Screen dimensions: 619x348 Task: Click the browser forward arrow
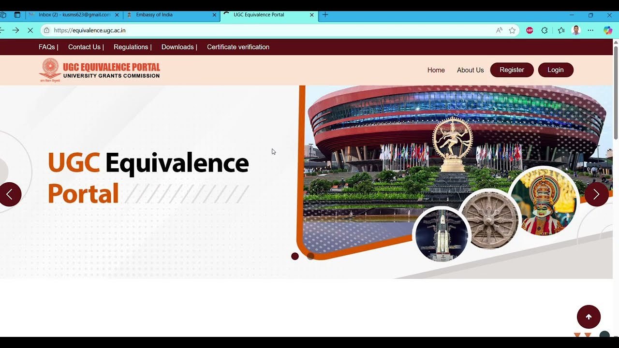[x=15, y=30]
